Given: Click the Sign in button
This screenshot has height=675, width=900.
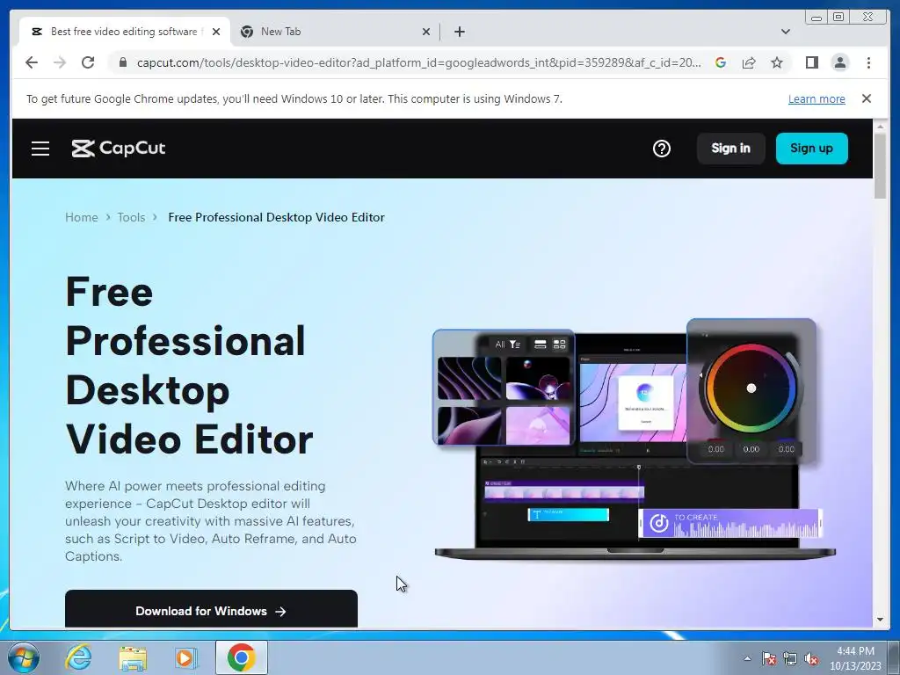Looking at the screenshot, I should pyautogui.click(x=730, y=148).
